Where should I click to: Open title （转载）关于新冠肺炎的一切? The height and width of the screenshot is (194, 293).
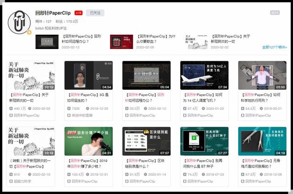tap(30, 163)
